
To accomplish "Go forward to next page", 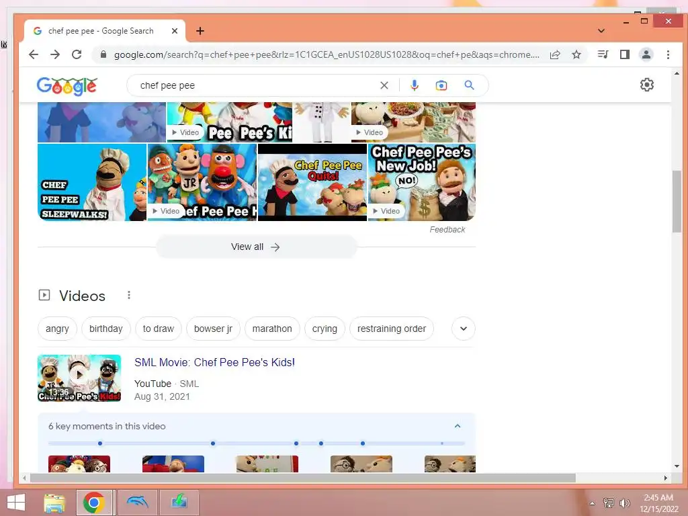I will (x=55, y=54).
